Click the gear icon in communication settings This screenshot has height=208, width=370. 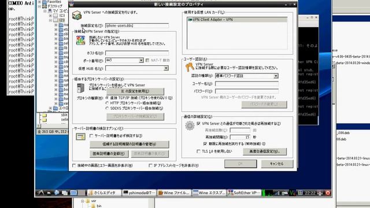190,126
